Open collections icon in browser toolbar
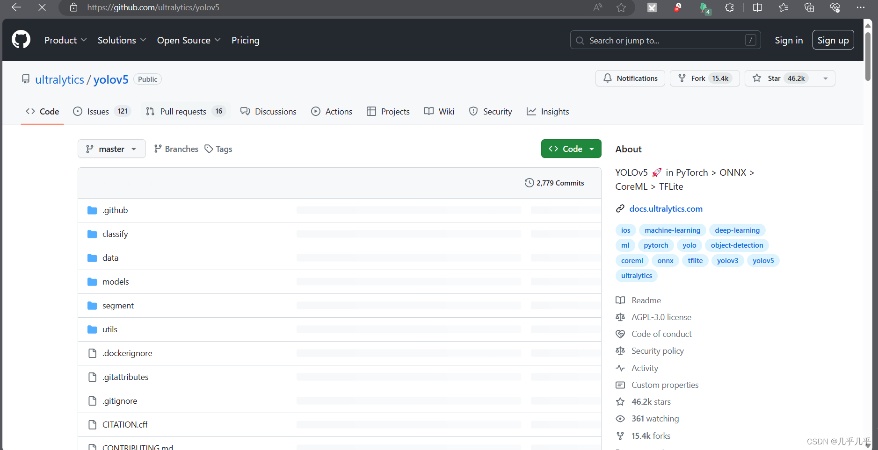The height and width of the screenshot is (450, 878). point(809,7)
